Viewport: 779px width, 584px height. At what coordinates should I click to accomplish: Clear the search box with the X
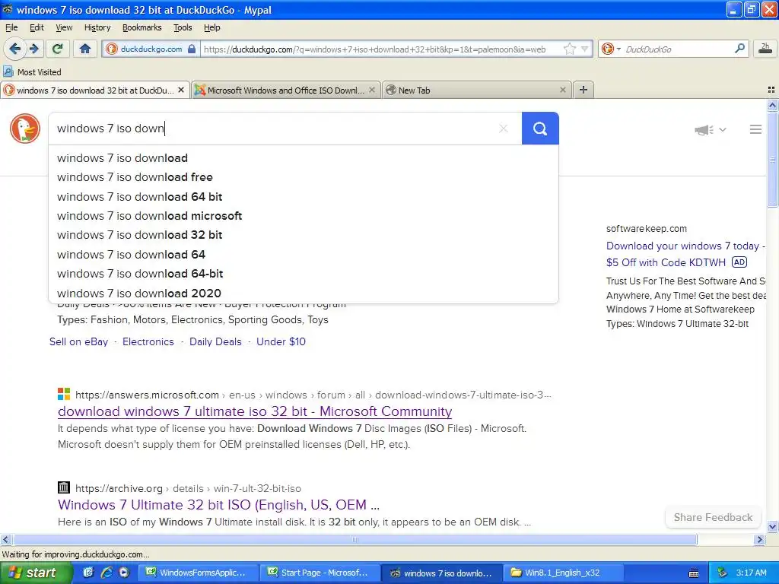504,129
